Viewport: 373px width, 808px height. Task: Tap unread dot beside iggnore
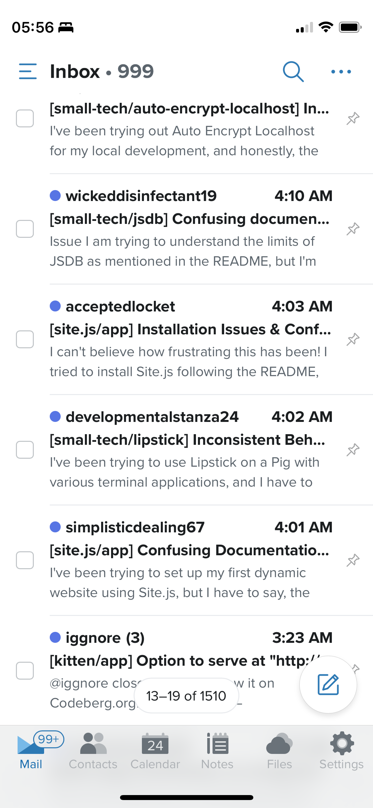point(55,637)
